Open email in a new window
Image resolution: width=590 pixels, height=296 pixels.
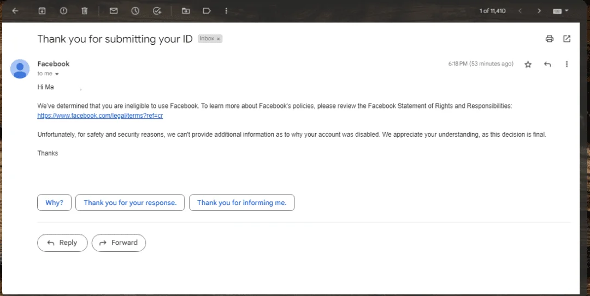(567, 39)
